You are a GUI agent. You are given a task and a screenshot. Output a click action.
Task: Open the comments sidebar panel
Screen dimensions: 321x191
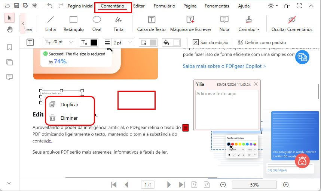tap(9, 77)
